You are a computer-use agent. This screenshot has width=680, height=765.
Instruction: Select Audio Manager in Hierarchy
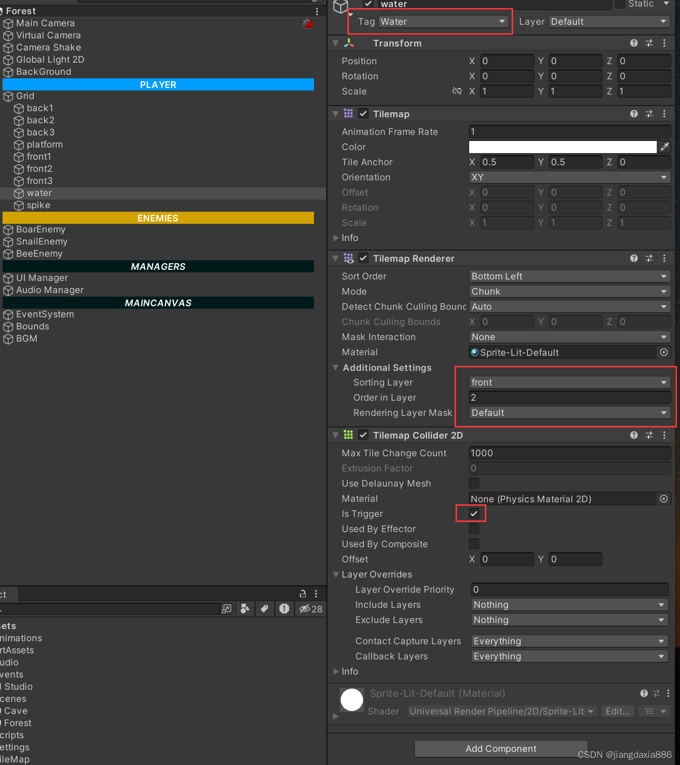(50, 290)
